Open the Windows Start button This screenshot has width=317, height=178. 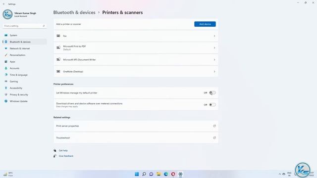(137, 174)
